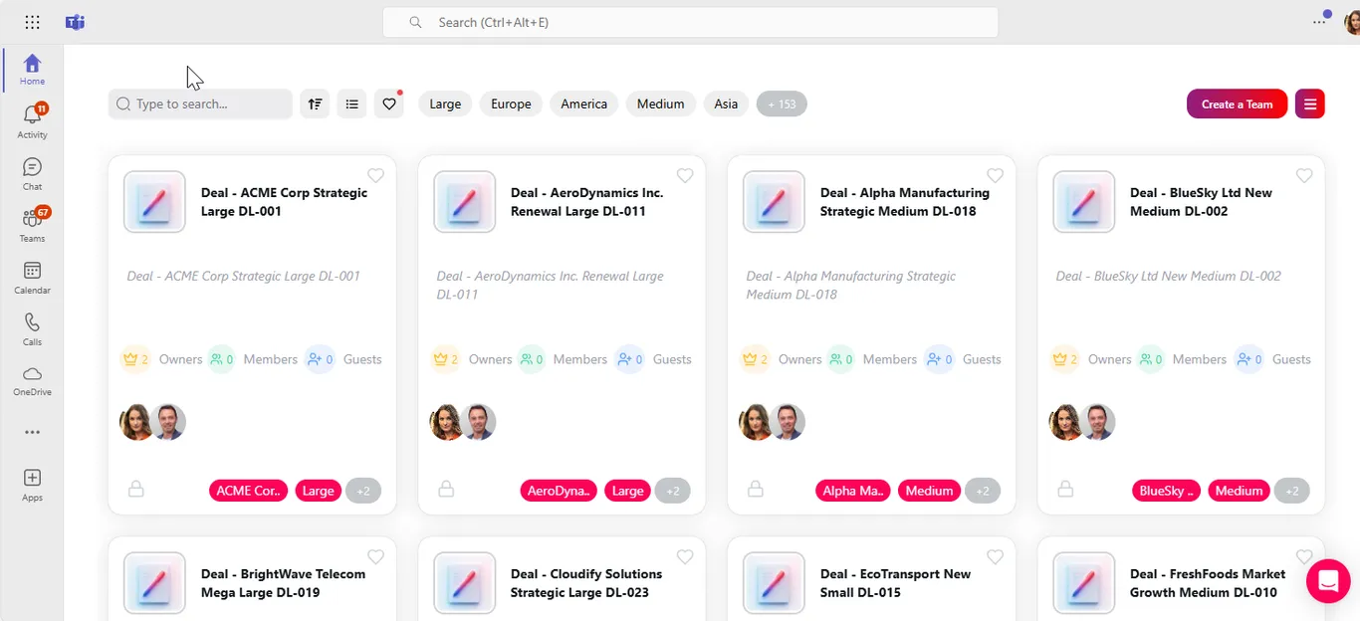The height and width of the screenshot is (621, 1360).
Task: Open Calls from the sidebar
Action: (32, 328)
